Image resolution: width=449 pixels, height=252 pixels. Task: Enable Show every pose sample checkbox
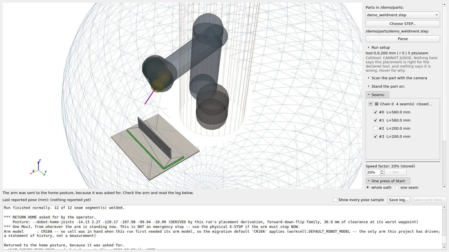click(x=335, y=200)
